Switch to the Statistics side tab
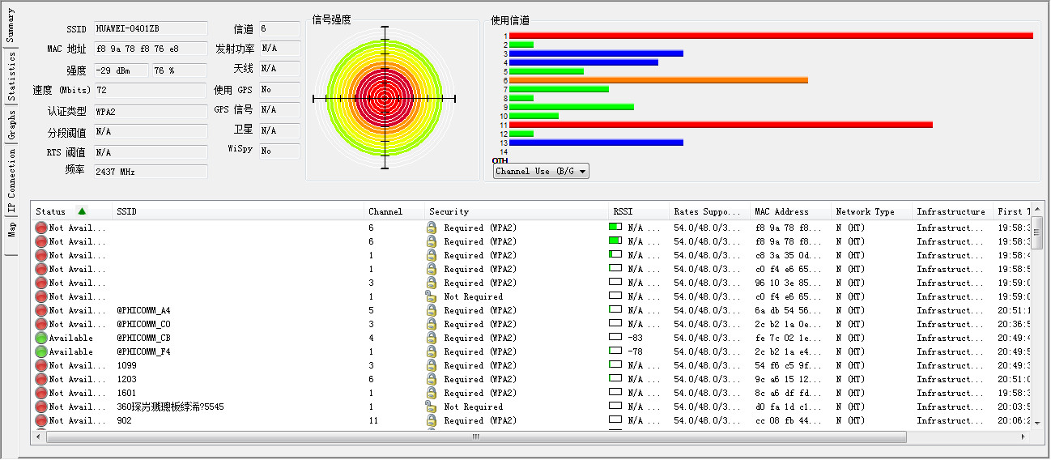This screenshot has width=1051, height=460. 11,77
